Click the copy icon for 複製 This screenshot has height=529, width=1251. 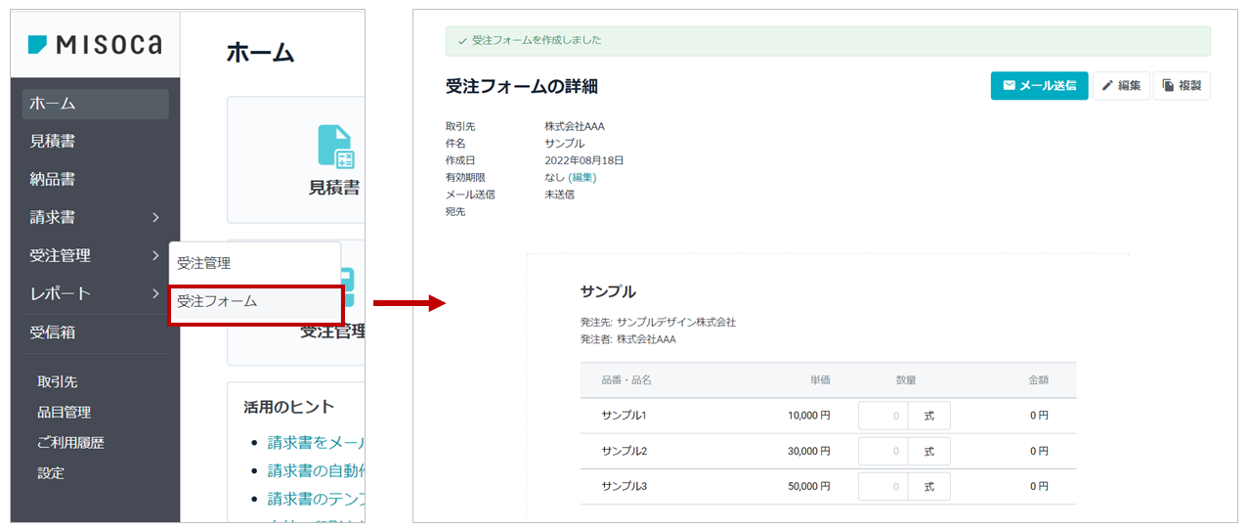1168,85
